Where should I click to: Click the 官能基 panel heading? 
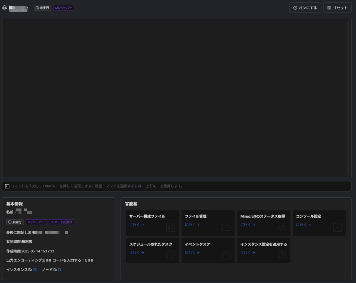(131, 204)
